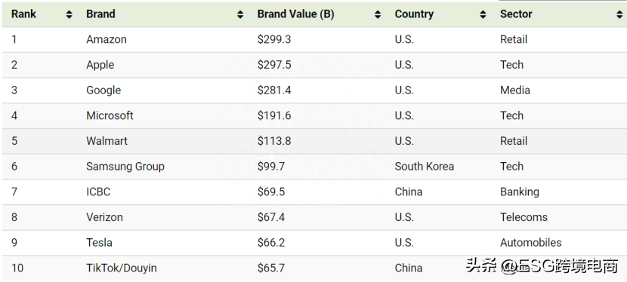Image resolution: width=627 pixels, height=282 pixels.
Task: Select the Verizon brand cell
Action: coord(104,217)
